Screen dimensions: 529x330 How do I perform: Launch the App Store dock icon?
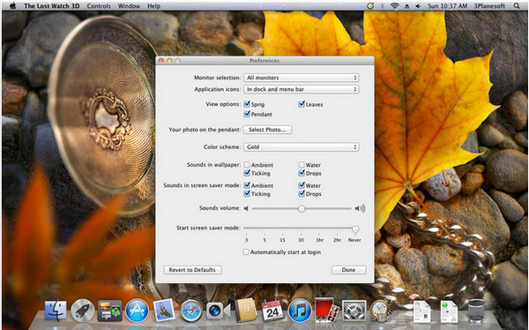(x=137, y=310)
